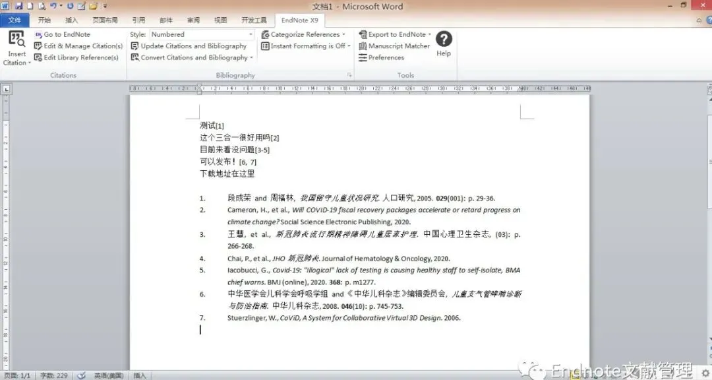Switch to the 开发工具 tab
Viewport: 712px width, 380px height.
click(x=254, y=20)
